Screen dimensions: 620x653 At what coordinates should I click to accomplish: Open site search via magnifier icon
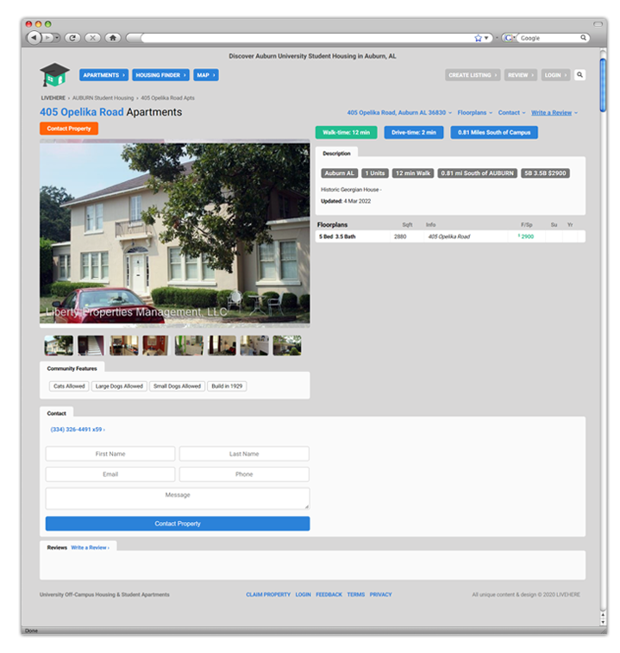click(579, 75)
